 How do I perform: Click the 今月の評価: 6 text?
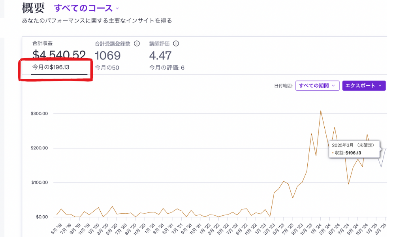click(167, 68)
